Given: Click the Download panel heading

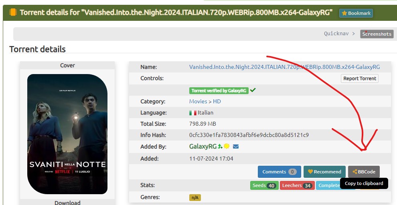Looking at the screenshot, I should pyautogui.click(x=67, y=203).
